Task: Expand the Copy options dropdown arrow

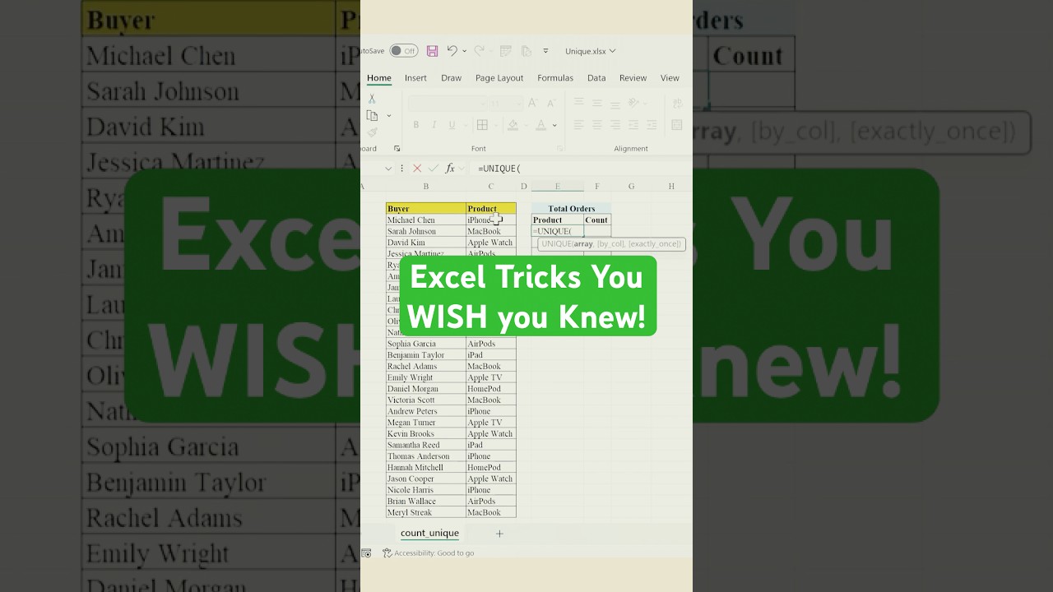Action: [x=389, y=116]
